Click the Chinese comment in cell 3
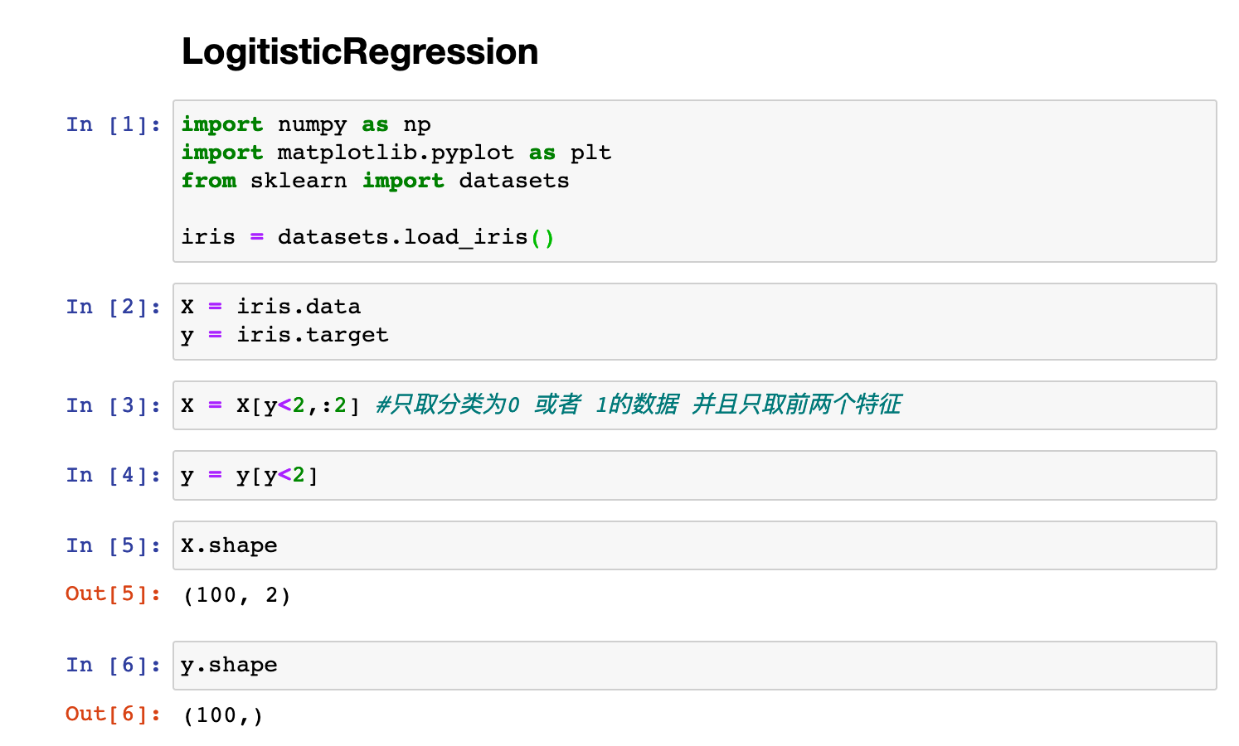This screenshot has width=1239, height=746. tap(638, 404)
